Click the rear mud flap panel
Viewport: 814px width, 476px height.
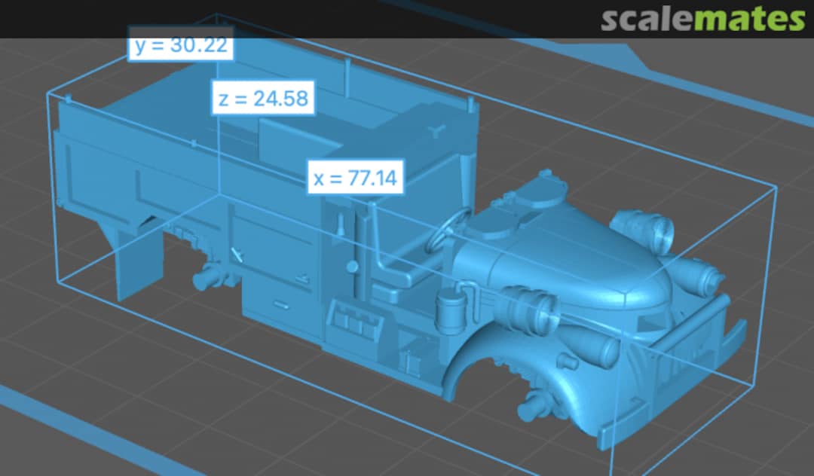[138, 264]
